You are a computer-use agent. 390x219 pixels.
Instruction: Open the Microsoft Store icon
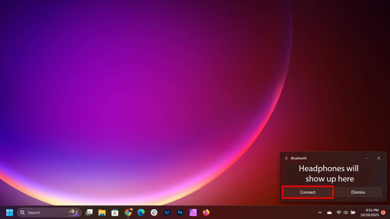tap(115, 212)
